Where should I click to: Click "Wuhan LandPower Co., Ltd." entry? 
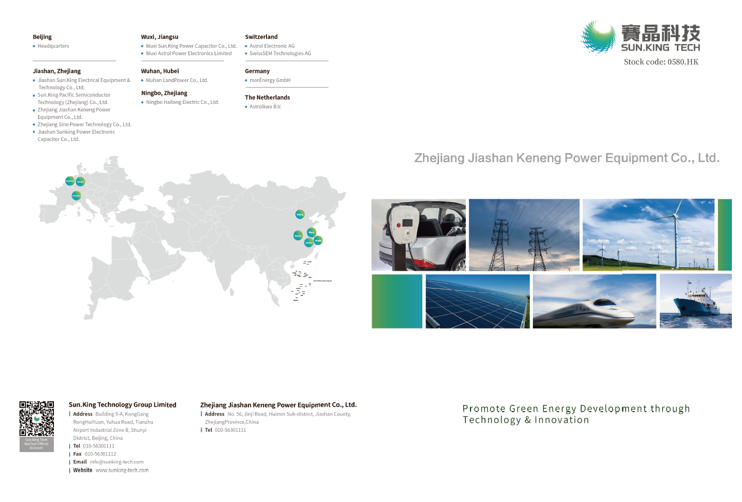[x=177, y=80]
